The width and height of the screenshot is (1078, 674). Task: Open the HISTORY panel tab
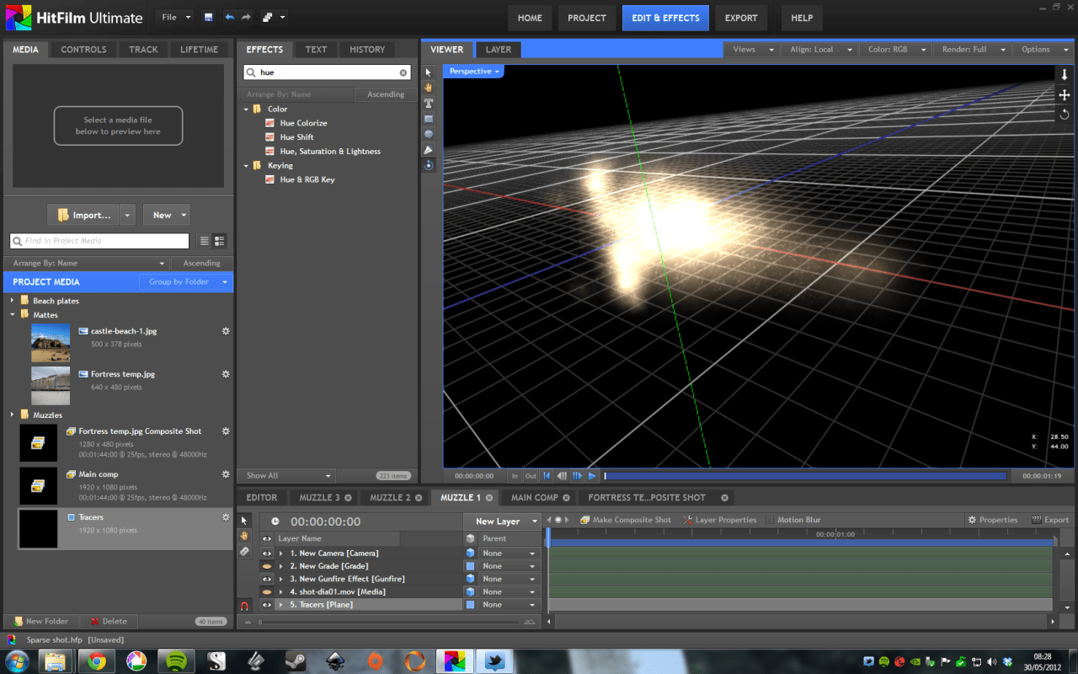point(366,49)
